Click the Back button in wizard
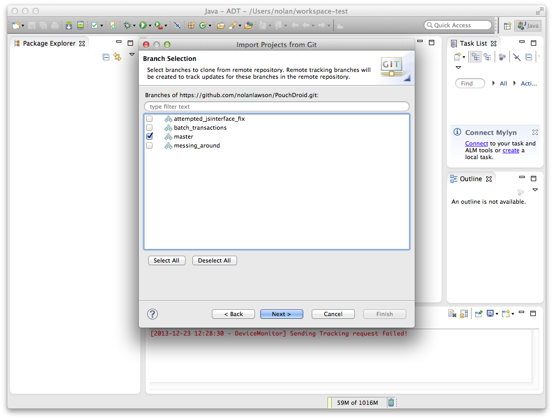 pyautogui.click(x=233, y=314)
